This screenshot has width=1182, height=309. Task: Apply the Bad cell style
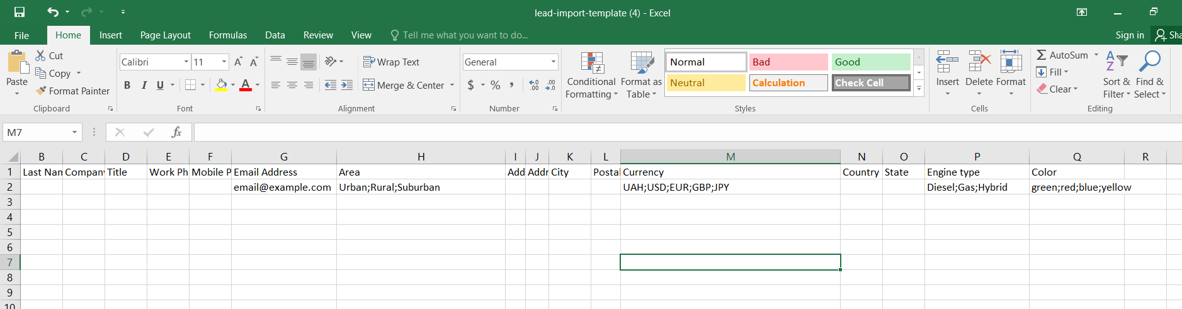coord(788,62)
